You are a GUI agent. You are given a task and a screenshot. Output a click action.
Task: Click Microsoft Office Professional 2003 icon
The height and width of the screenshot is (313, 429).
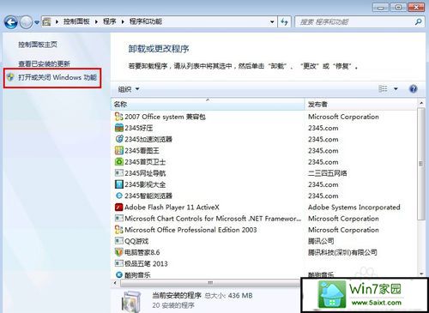click(x=118, y=230)
